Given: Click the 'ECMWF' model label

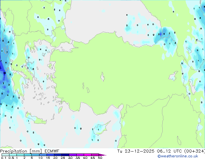Looking at the screenshot, I should [x=52, y=151].
